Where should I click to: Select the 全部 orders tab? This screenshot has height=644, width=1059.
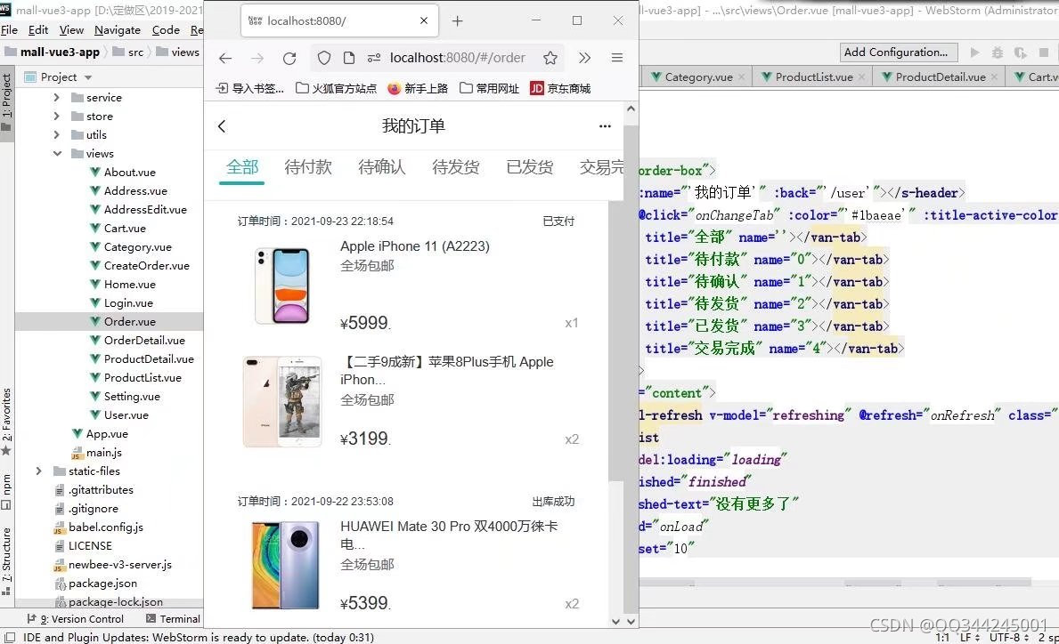click(x=241, y=166)
